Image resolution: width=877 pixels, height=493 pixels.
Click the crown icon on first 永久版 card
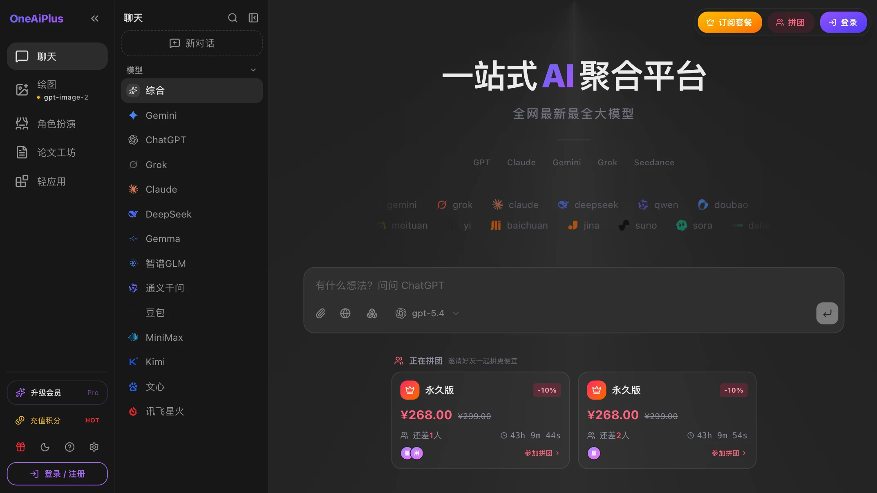click(x=410, y=390)
